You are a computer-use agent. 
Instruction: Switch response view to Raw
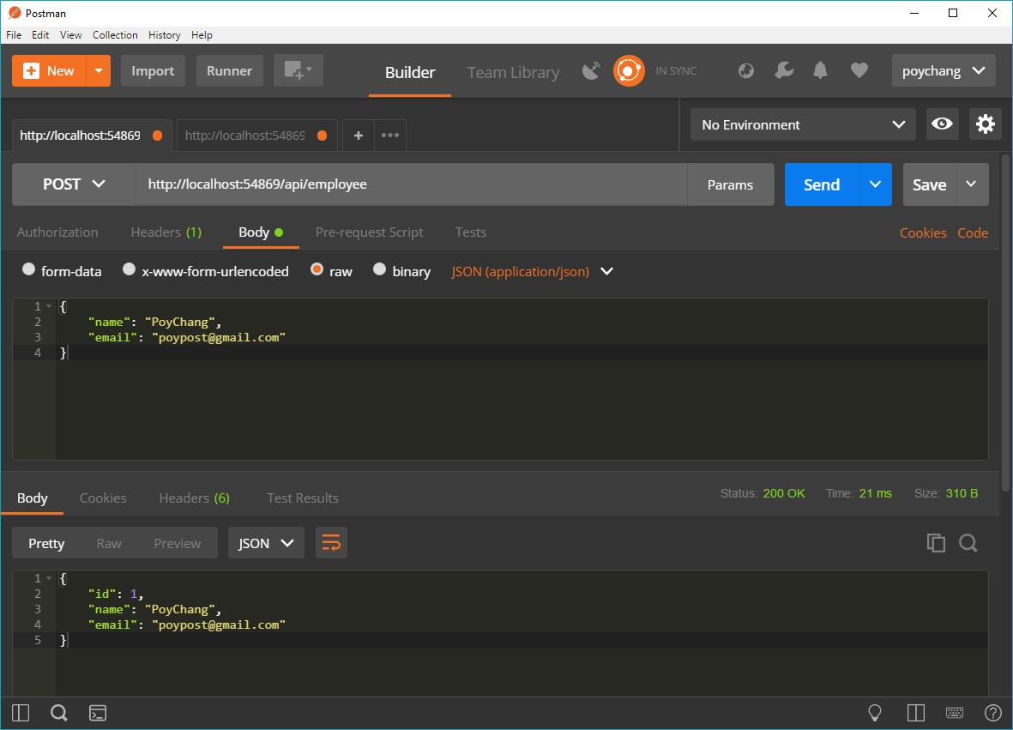pos(109,543)
